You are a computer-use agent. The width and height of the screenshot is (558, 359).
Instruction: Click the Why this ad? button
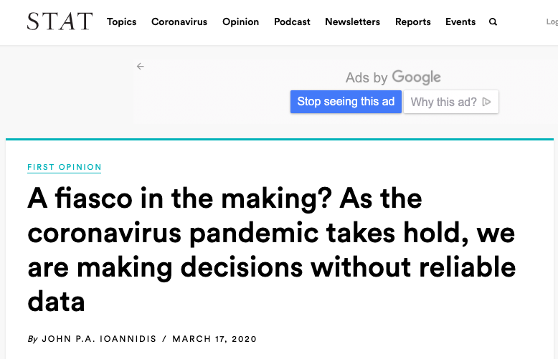click(x=444, y=102)
